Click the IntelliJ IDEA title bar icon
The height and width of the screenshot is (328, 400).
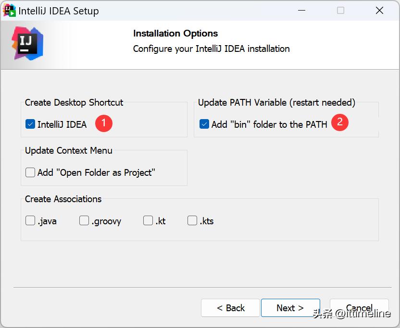pos(9,11)
